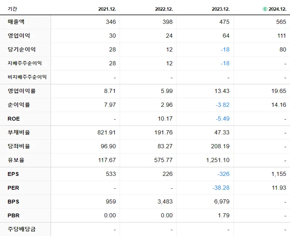Click the 208.19 quick ratio value
This screenshot has height=236, width=290.
tap(220, 146)
